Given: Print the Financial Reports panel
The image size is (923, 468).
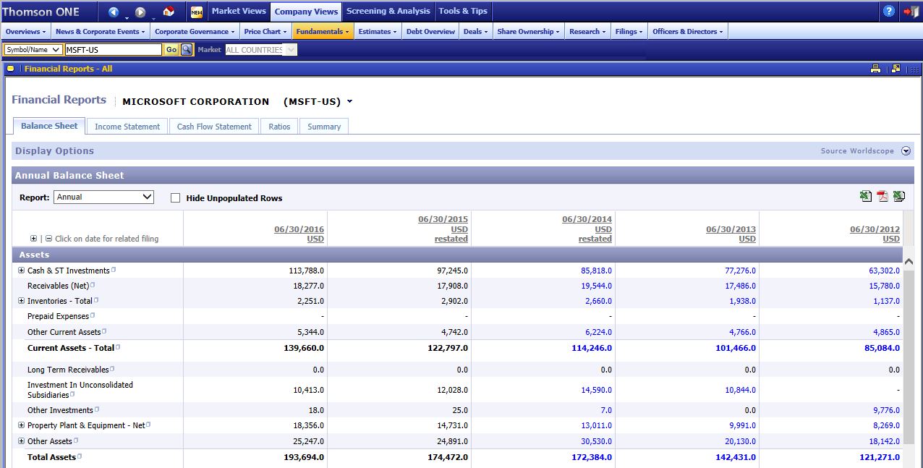Looking at the screenshot, I should tap(875, 69).
